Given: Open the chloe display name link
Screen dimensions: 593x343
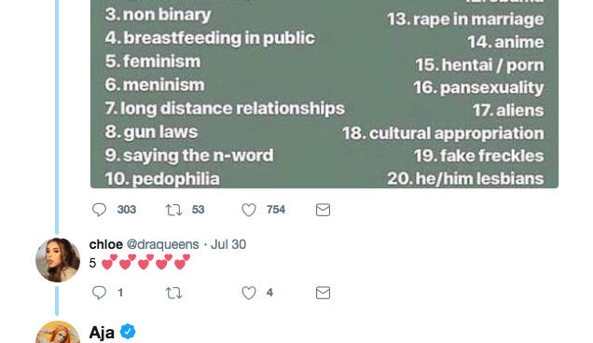Looking at the screenshot, I should (x=106, y=244).
